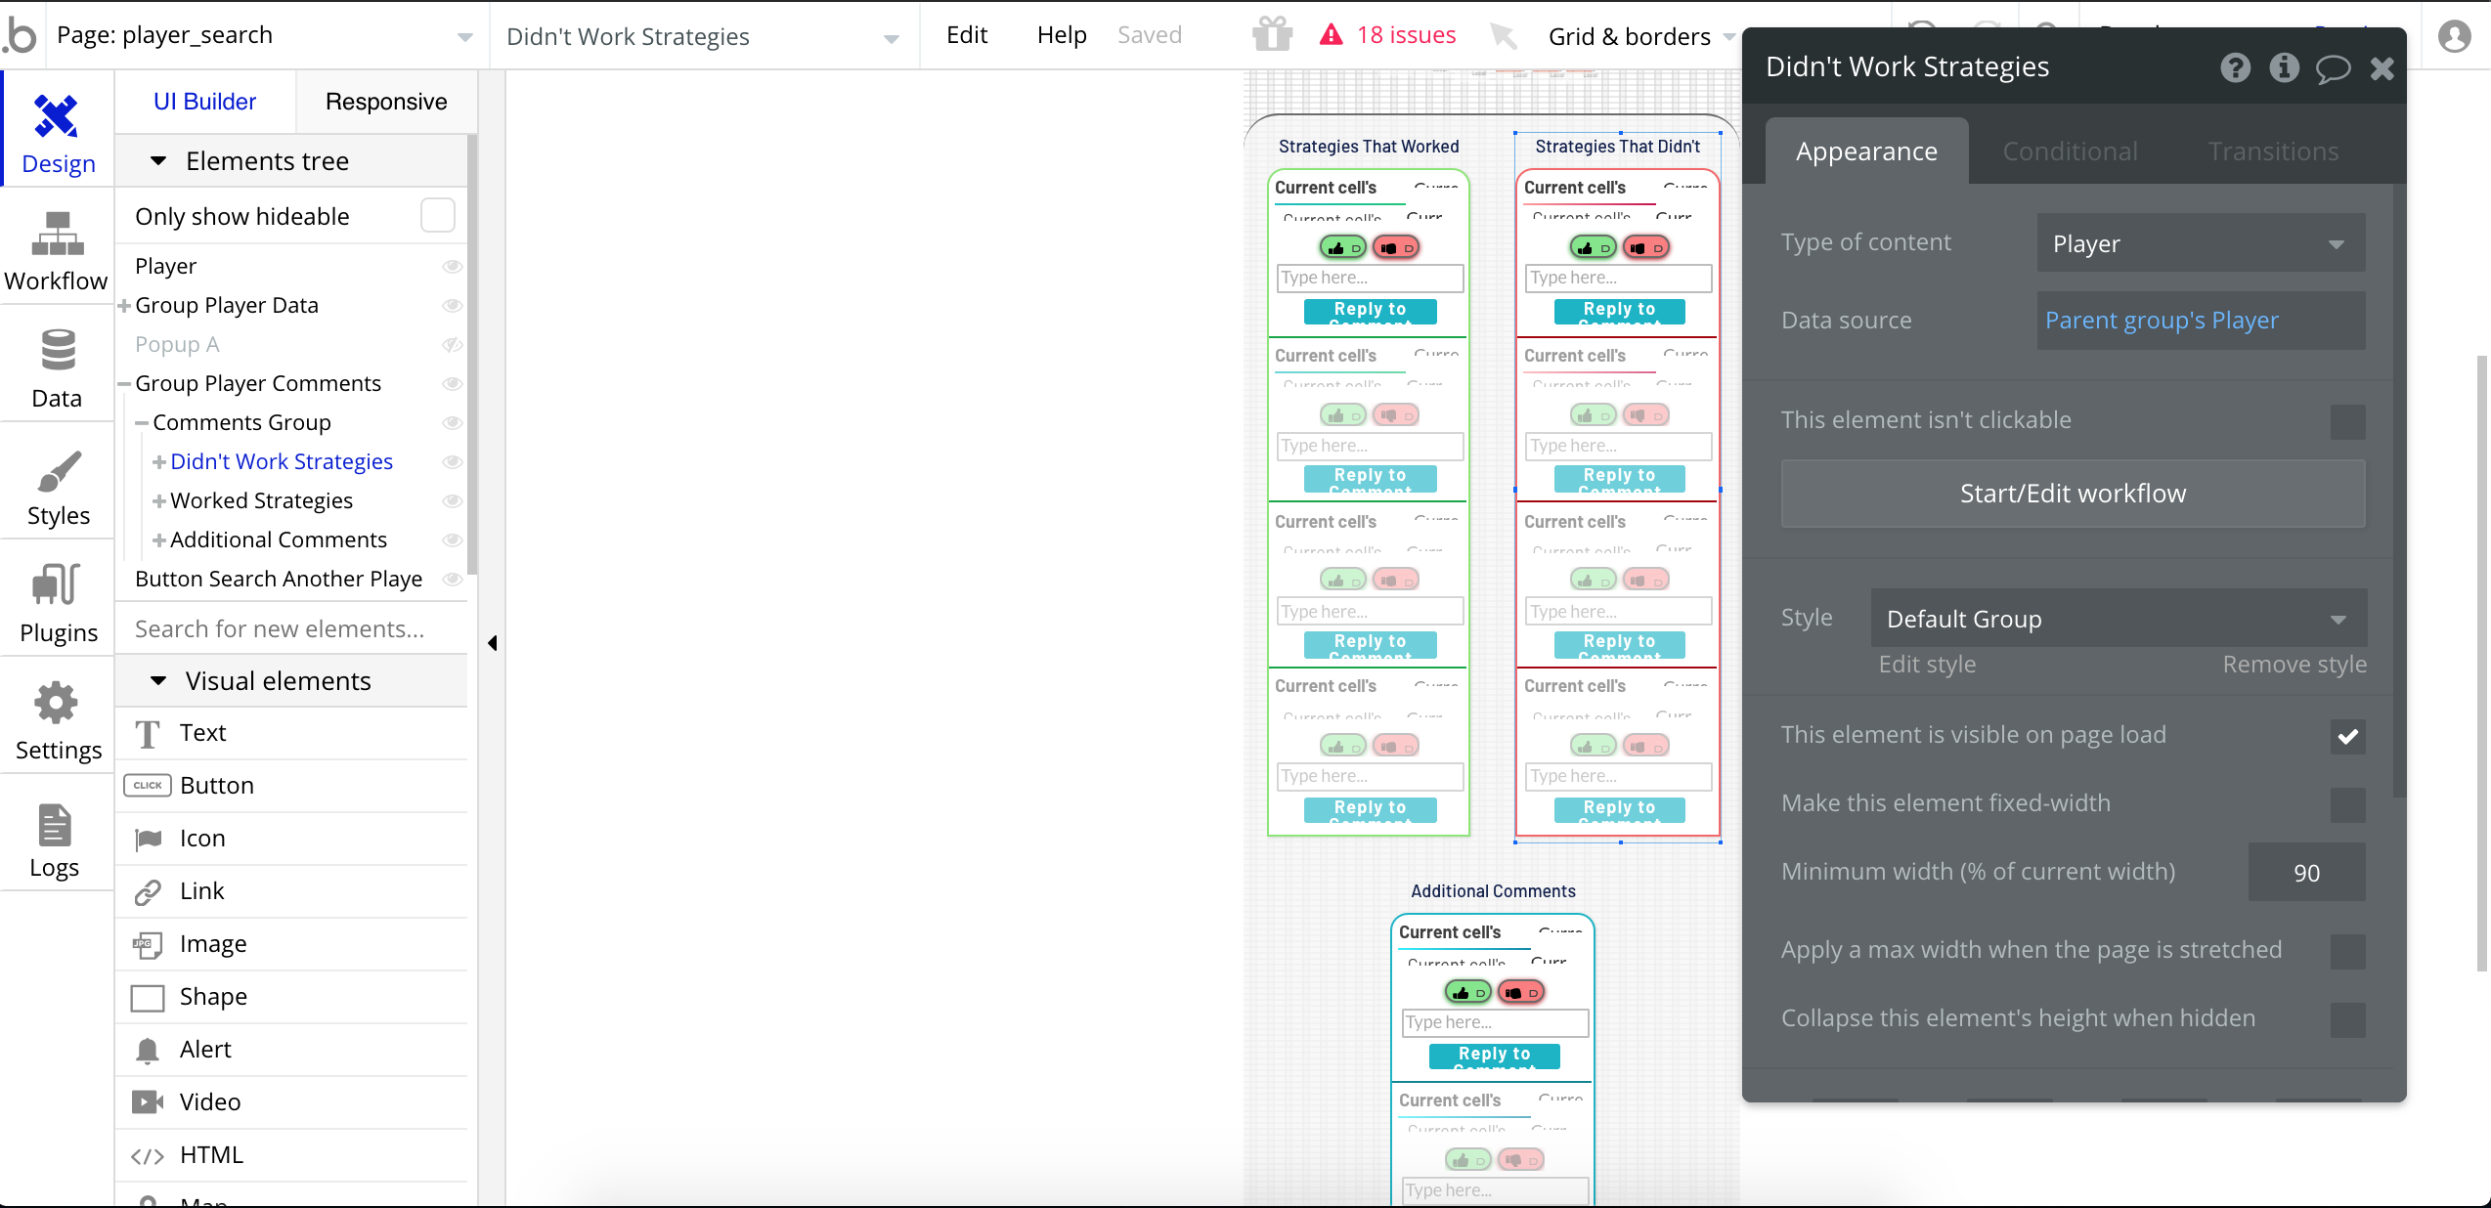Viewport: 2491px width, 1208px height.
Task: Open the comments speech bubble icon
Action: tap(2333, 68)
